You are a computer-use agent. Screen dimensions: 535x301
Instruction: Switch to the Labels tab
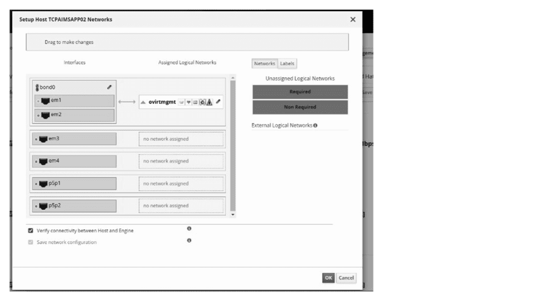[x=287, y=64]
